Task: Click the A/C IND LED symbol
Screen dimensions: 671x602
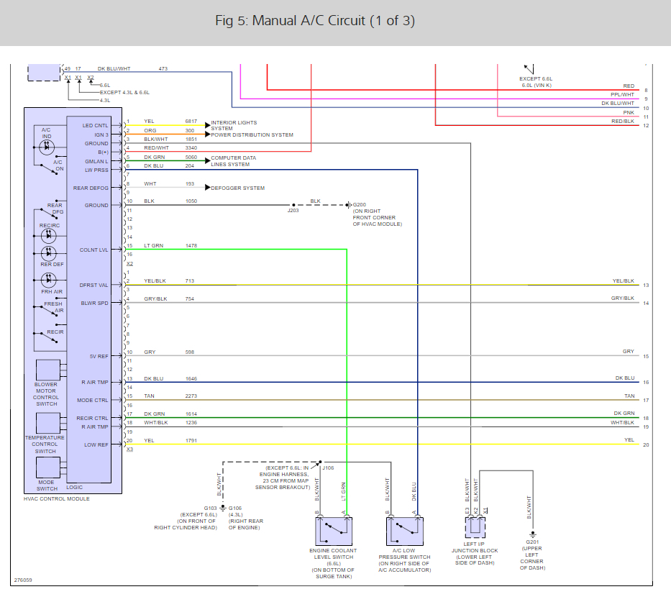Action: click(x=48, y=146)
